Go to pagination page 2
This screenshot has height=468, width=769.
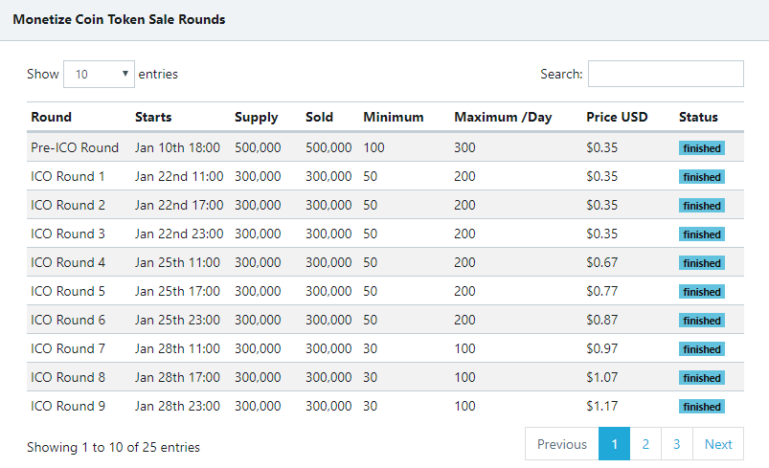[645, 444]
